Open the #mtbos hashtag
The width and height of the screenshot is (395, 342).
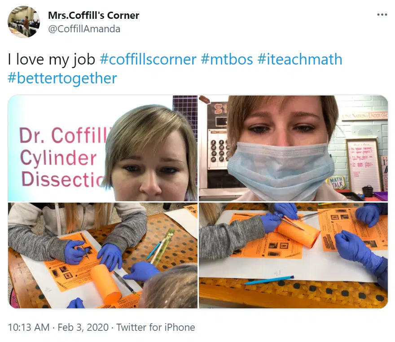click(x=227, y=59)
